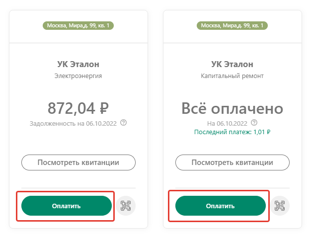Click Оплатить in the Электроэнергия card
Image resolution: width=310 pixels, height=242 pixels.
[x=67, y=206]
